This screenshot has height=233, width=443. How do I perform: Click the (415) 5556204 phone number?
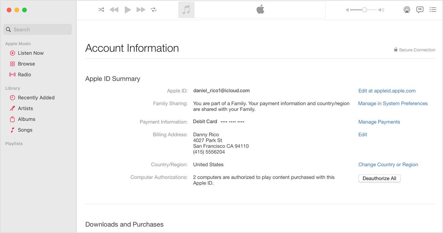(x=209, y=152)
